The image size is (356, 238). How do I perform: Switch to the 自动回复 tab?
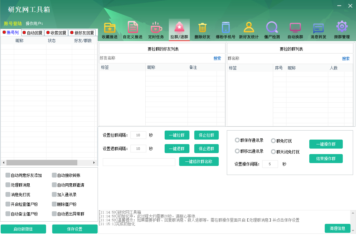pos(32,32)
